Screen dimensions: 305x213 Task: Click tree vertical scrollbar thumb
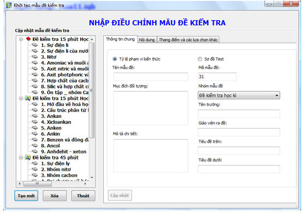click(92, 90)
